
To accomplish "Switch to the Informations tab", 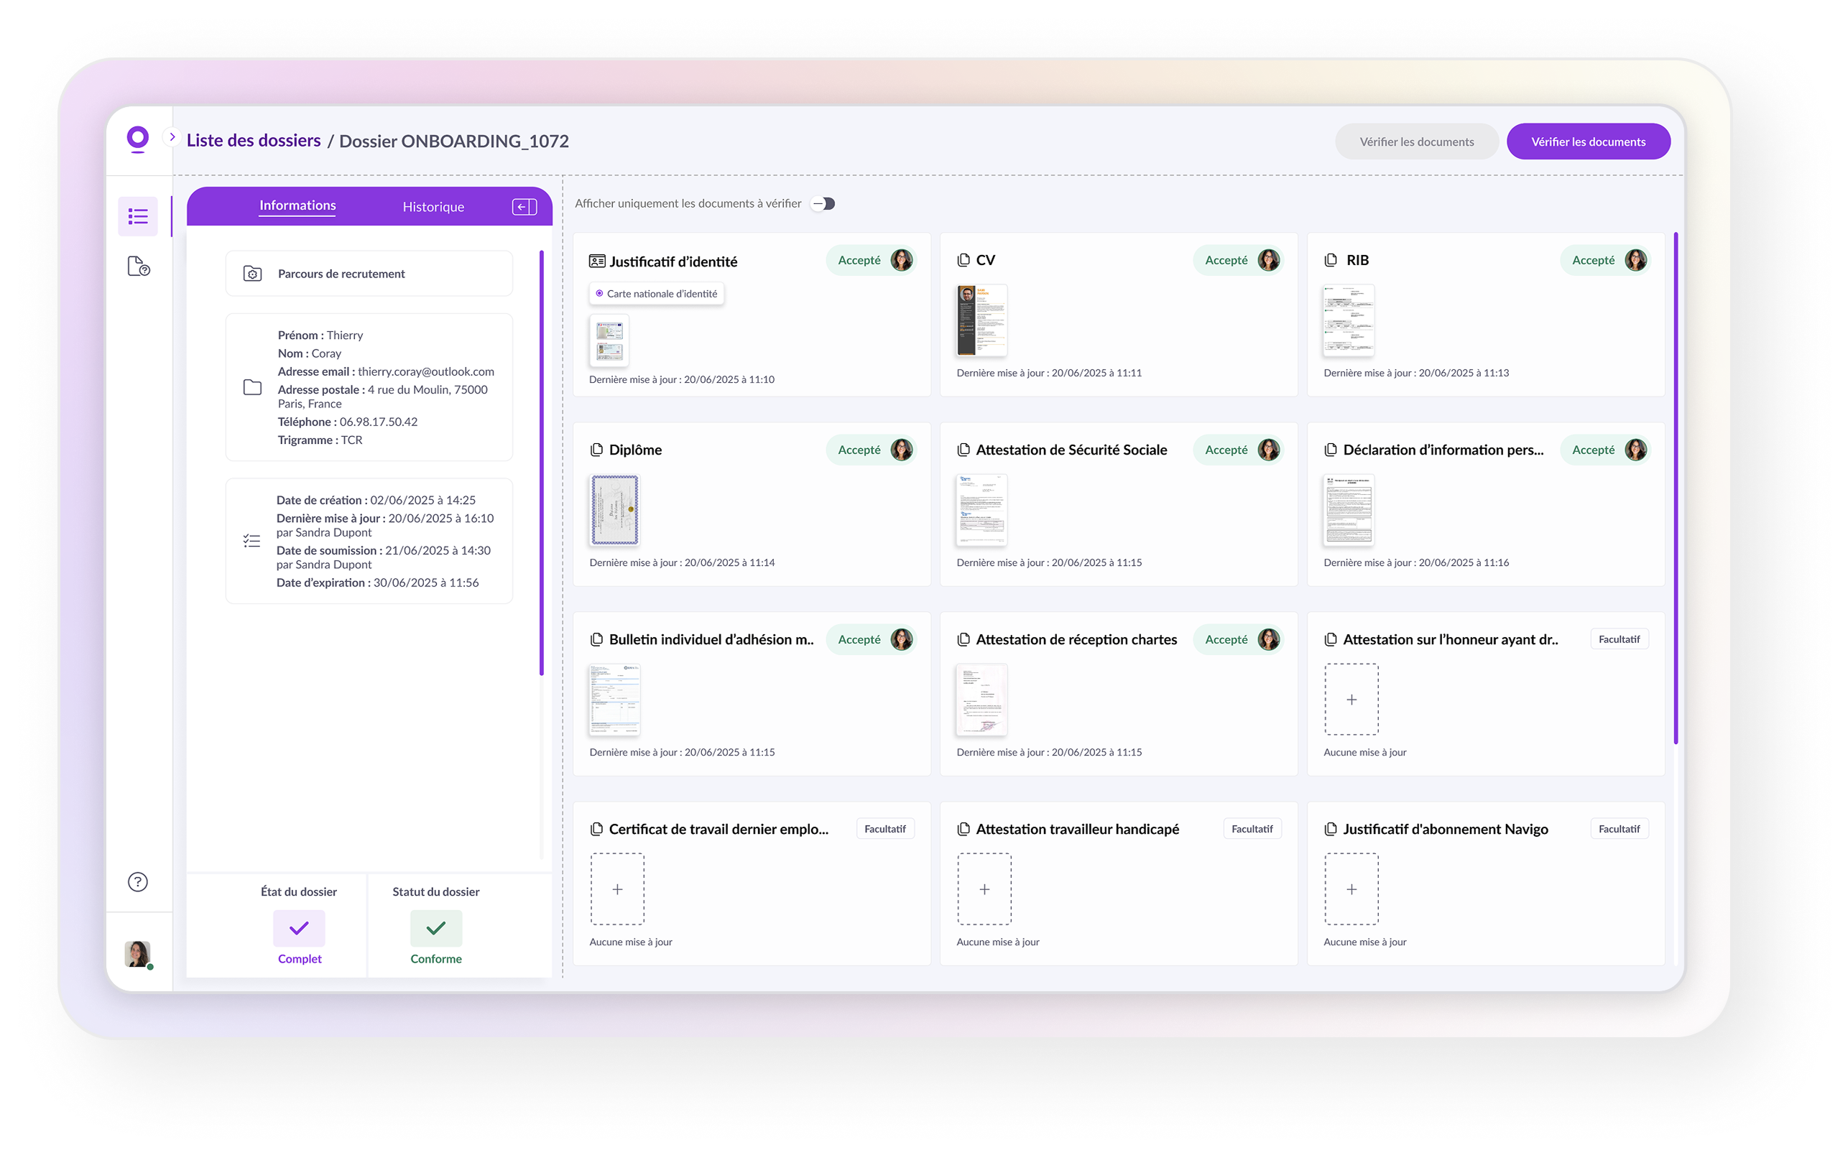I will click(x=297, y=205).
